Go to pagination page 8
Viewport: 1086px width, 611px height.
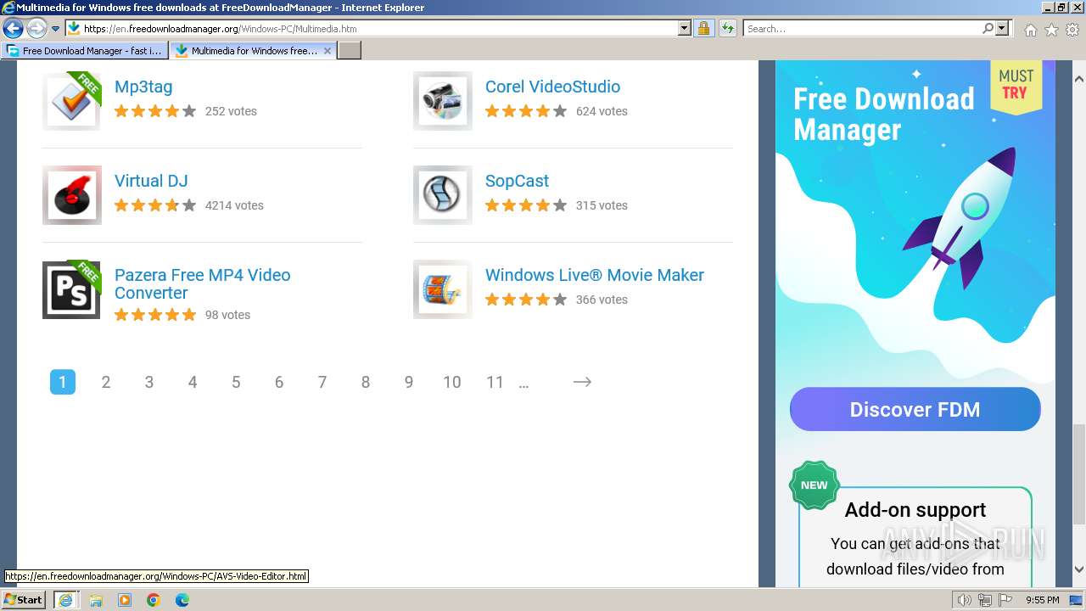pyautogui.click(x=366, y=382)
